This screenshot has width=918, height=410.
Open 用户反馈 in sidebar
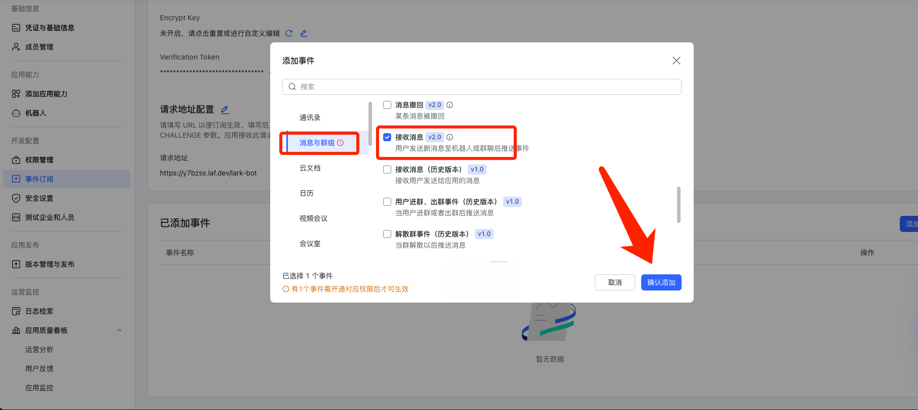click(x=39, y=369)
